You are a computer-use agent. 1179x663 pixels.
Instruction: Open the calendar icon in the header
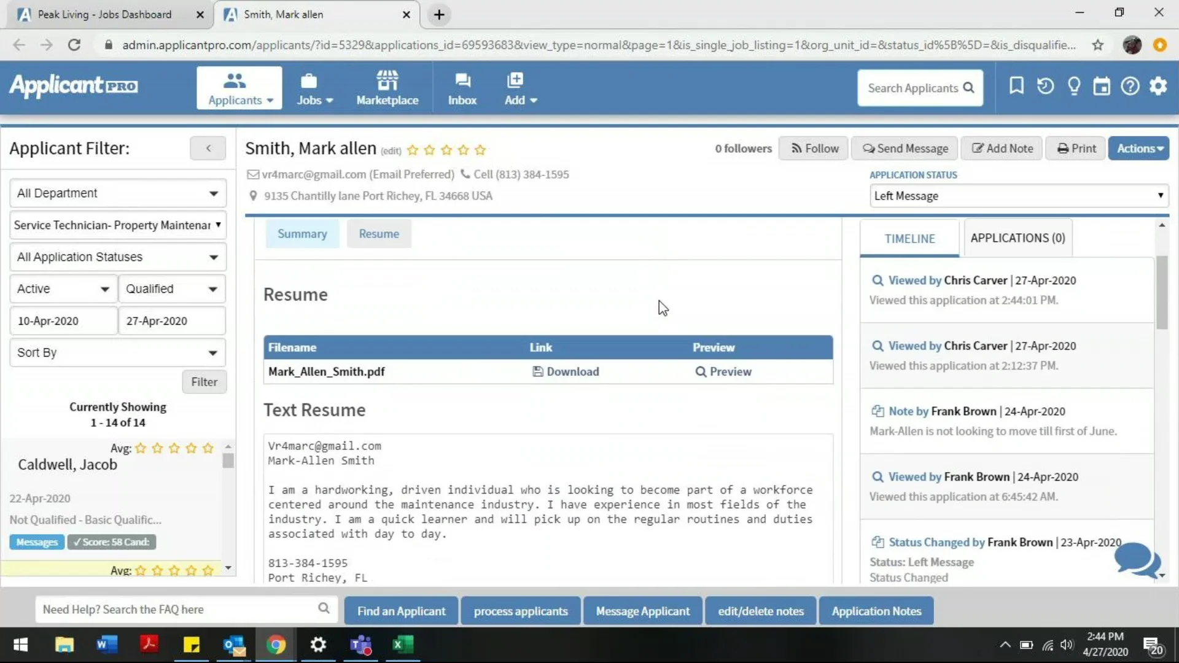pyautogui.click(x=1101, y=86)
